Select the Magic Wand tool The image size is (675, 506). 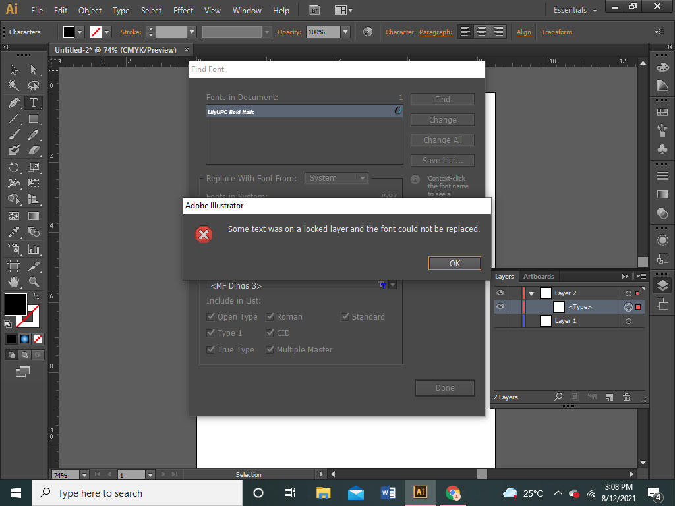point(14,86)
